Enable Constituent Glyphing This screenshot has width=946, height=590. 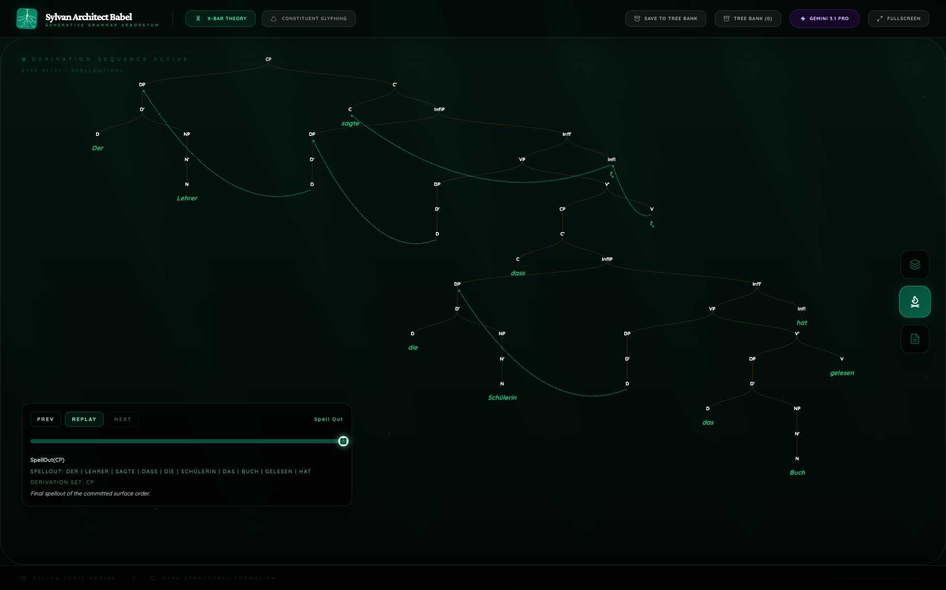[309, 18]
